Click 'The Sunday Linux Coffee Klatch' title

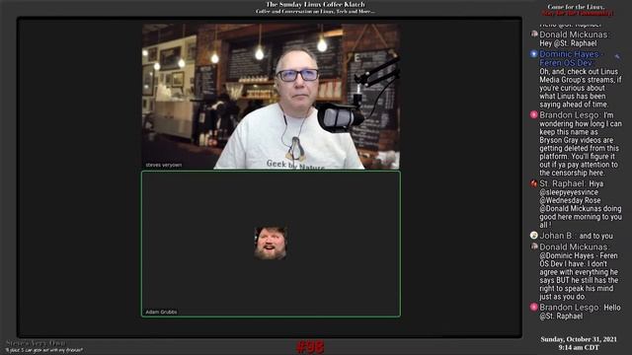(315, 4)
